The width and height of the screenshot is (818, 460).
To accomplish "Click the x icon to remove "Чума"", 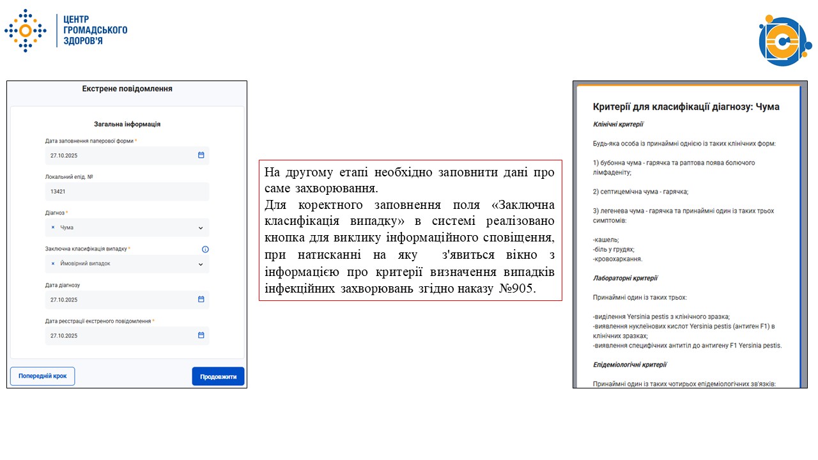I will tap(54, 227).
